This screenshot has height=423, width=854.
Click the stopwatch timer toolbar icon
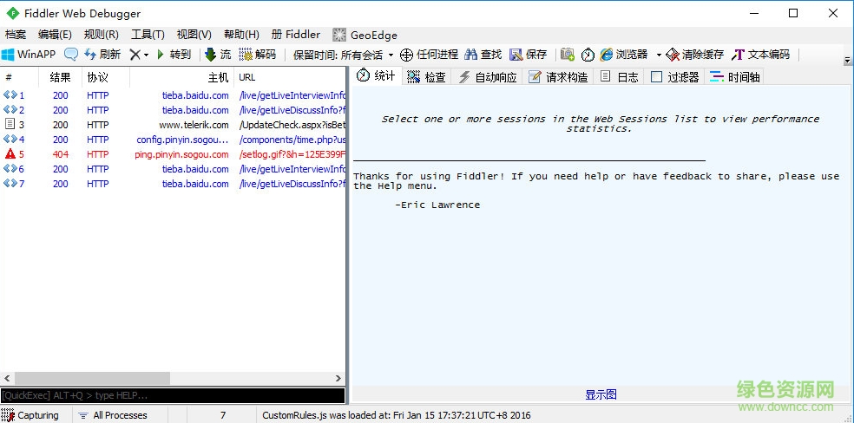pos(588,55)
